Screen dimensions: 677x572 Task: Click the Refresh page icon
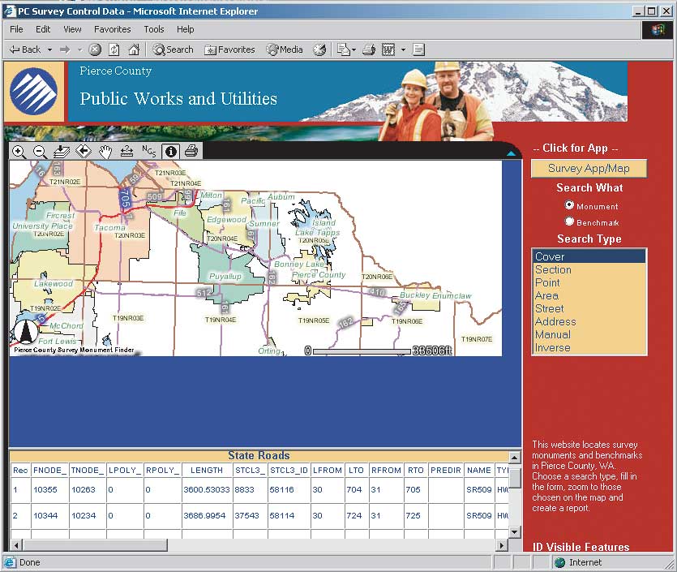[x=114, y=50]
